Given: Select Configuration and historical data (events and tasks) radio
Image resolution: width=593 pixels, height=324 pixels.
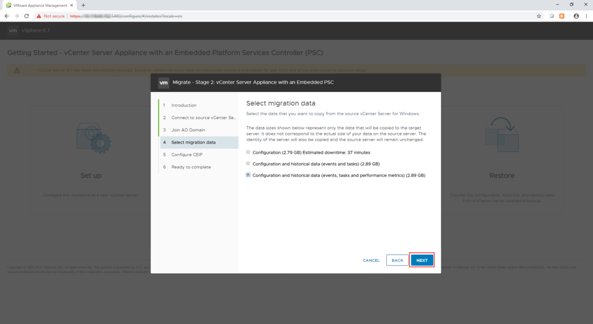Looking at the screenshot, I should point(248,164).
